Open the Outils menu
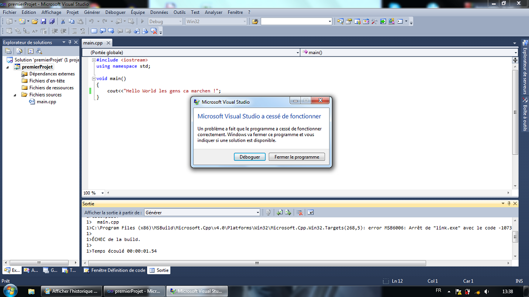The width and height of the screenshot is (529, 297). click(x=180, y=12)
